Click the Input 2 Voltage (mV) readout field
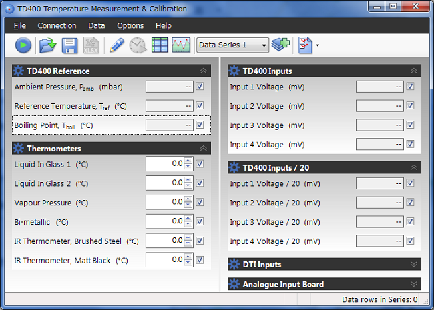The width and height of the screenshot is (434, 310). (380, 106)
